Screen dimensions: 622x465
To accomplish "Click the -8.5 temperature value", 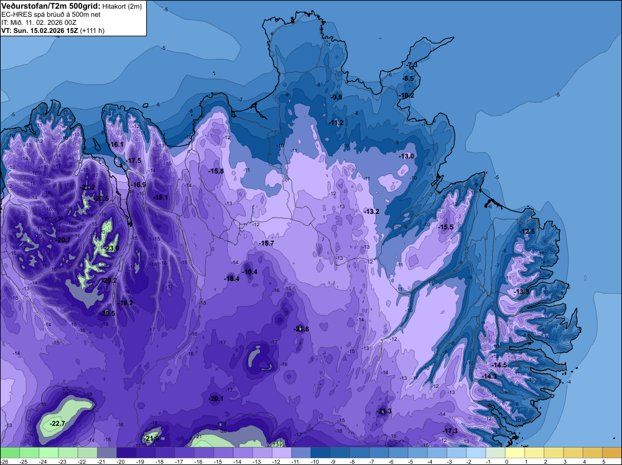I will pyautogui.click(x=408, y=78).
